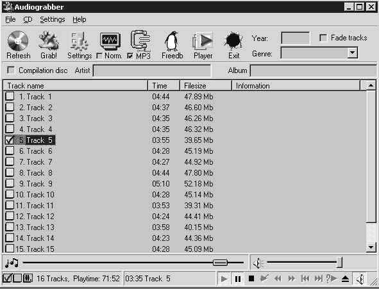Screen dimensions: 379x289
Task: Click the Freedb penguin icon
Action: 172,41
